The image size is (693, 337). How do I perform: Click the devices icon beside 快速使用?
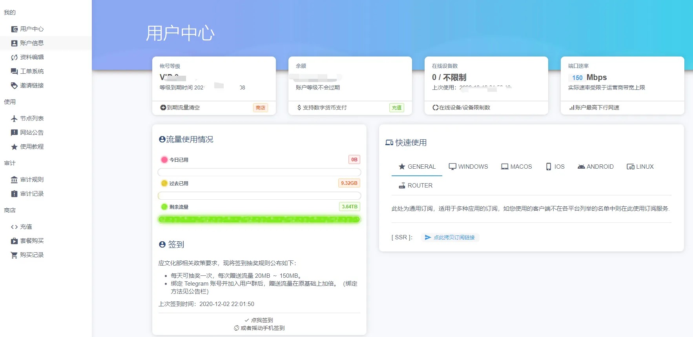coord(389,143)
